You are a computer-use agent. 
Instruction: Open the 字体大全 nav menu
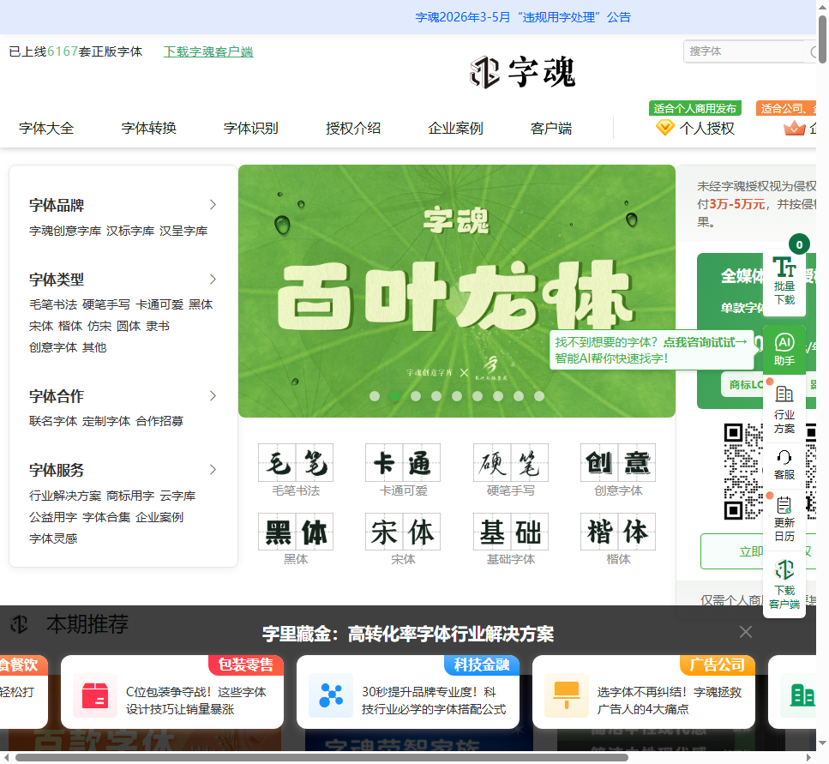click(x=46, y=128)
